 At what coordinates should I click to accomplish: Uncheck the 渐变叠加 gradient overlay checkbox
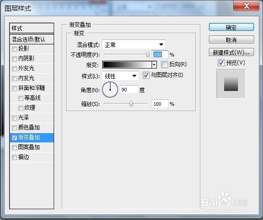15,138
